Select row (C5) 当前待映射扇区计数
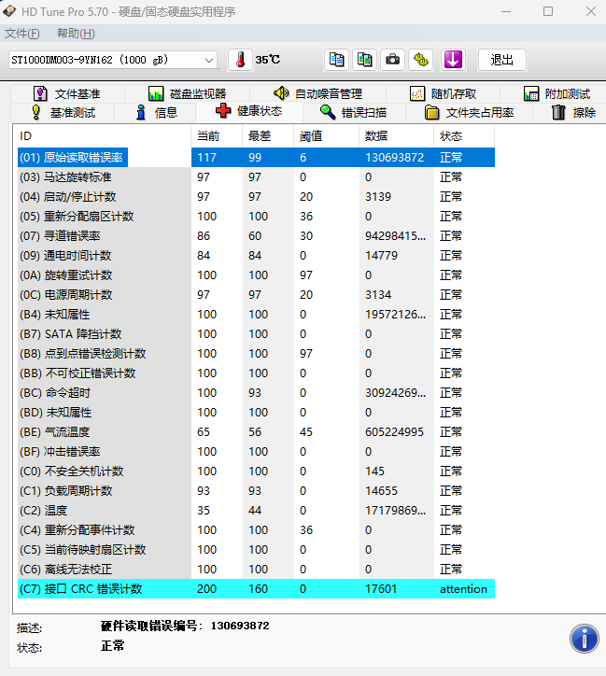The width and height of the screenshot is (606, 676). (x=256, y=550)
